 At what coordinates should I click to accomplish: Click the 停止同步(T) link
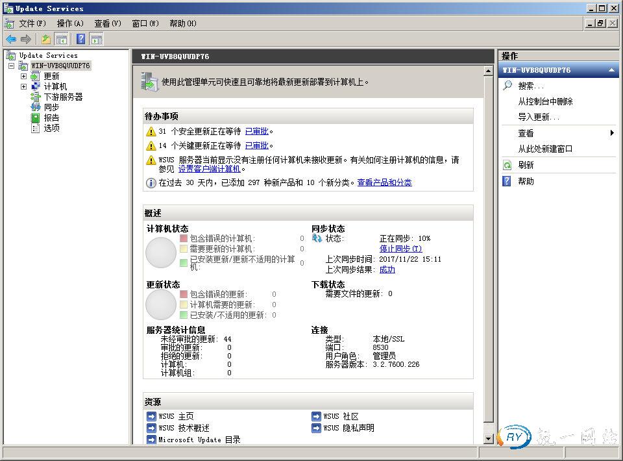click(x=400, y=249)
